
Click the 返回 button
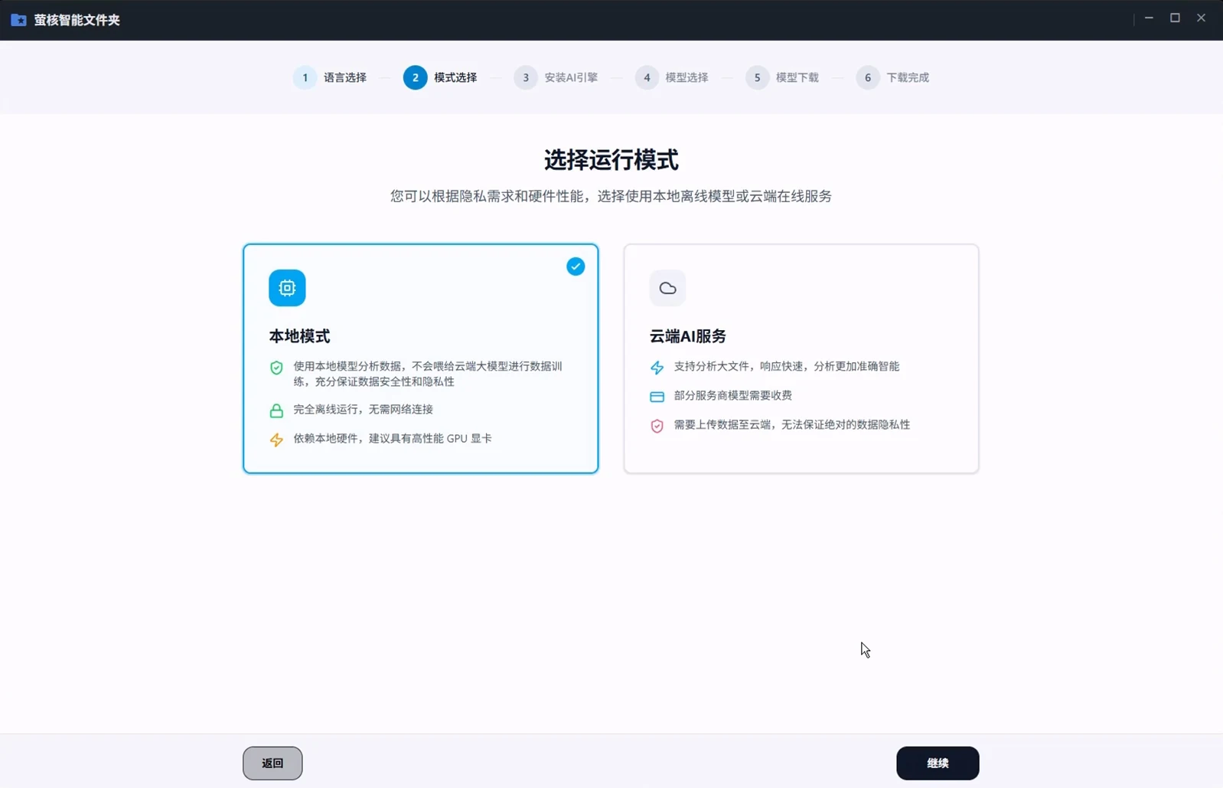[x=272, y=763]
